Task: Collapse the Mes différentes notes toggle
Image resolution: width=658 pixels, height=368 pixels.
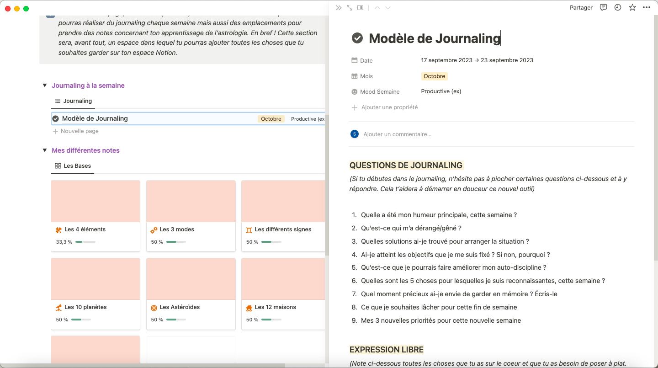Action: pyautogui.click(x=45, y=150)
